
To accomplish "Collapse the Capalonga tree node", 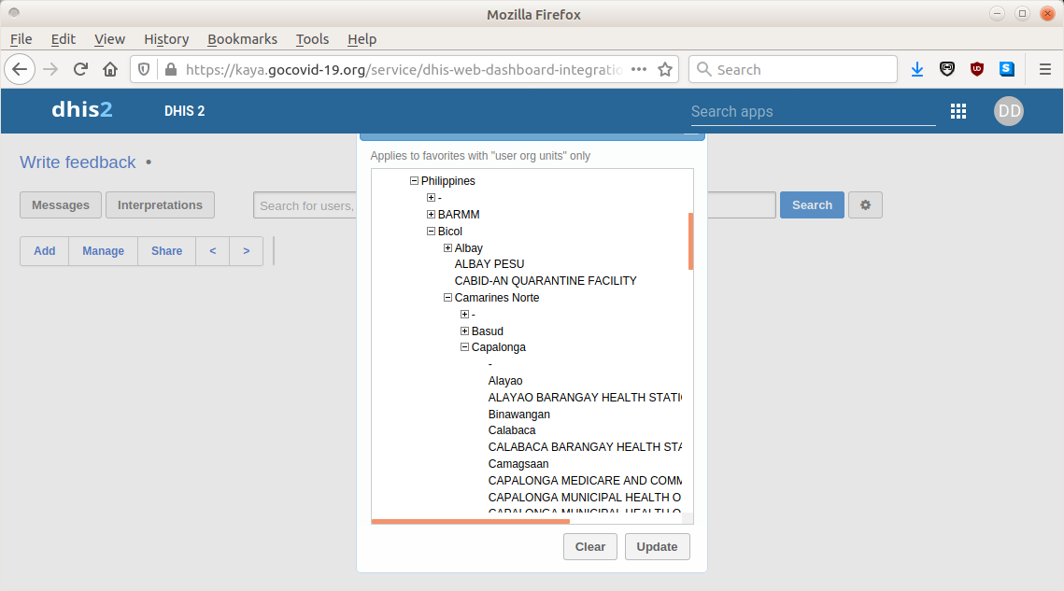I will tap(464, 347).
